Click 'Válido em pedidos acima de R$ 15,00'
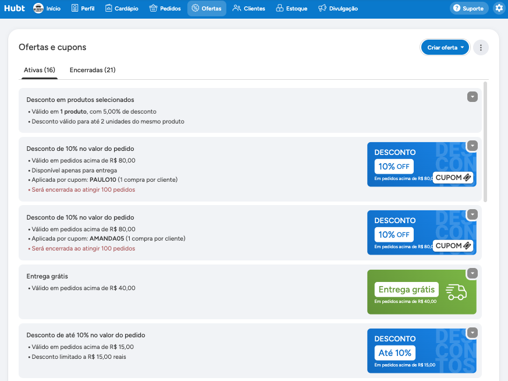This screenshot has height=381, width=508. click(83, 347)
